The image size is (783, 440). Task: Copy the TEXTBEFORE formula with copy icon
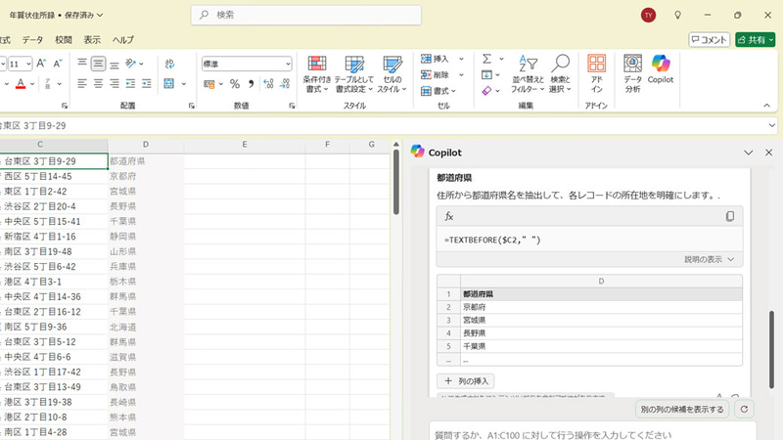729,216
